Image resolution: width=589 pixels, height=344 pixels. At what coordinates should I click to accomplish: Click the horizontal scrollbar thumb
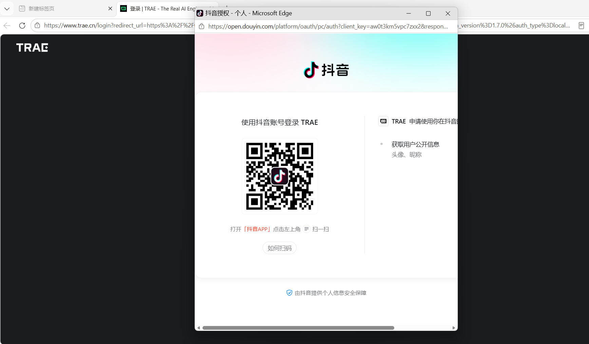(x=298, y=328)
